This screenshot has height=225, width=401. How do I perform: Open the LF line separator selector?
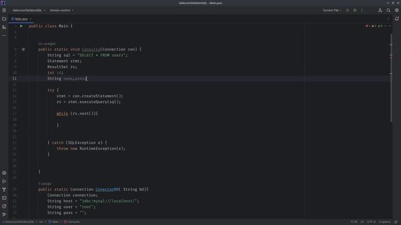pyautogui.click(x=362, y=222)
